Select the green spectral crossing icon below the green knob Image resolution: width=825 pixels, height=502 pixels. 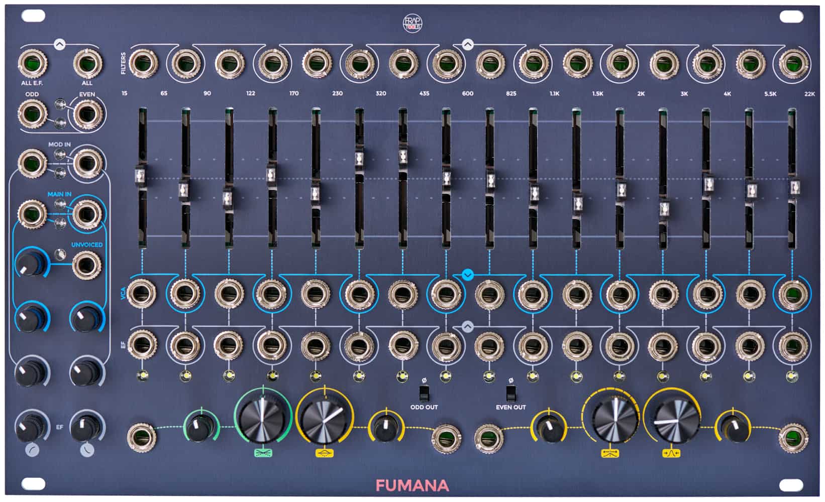click(x=263, y=452)
